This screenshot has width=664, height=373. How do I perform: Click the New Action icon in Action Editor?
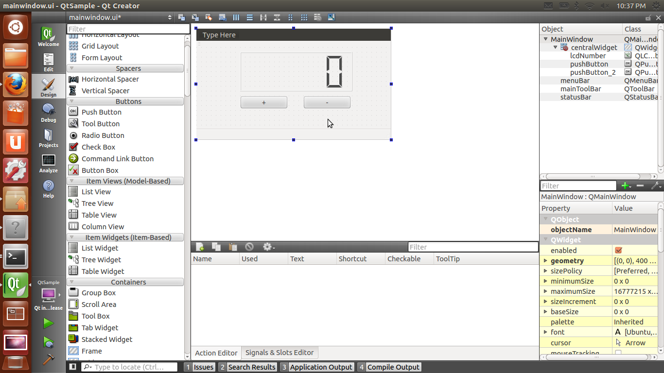tap(200, 247)
